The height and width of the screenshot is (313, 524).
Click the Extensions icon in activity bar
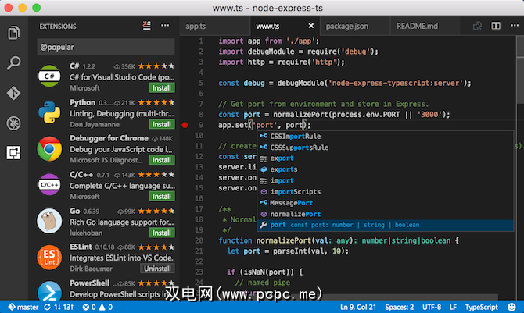click(13, 152)
